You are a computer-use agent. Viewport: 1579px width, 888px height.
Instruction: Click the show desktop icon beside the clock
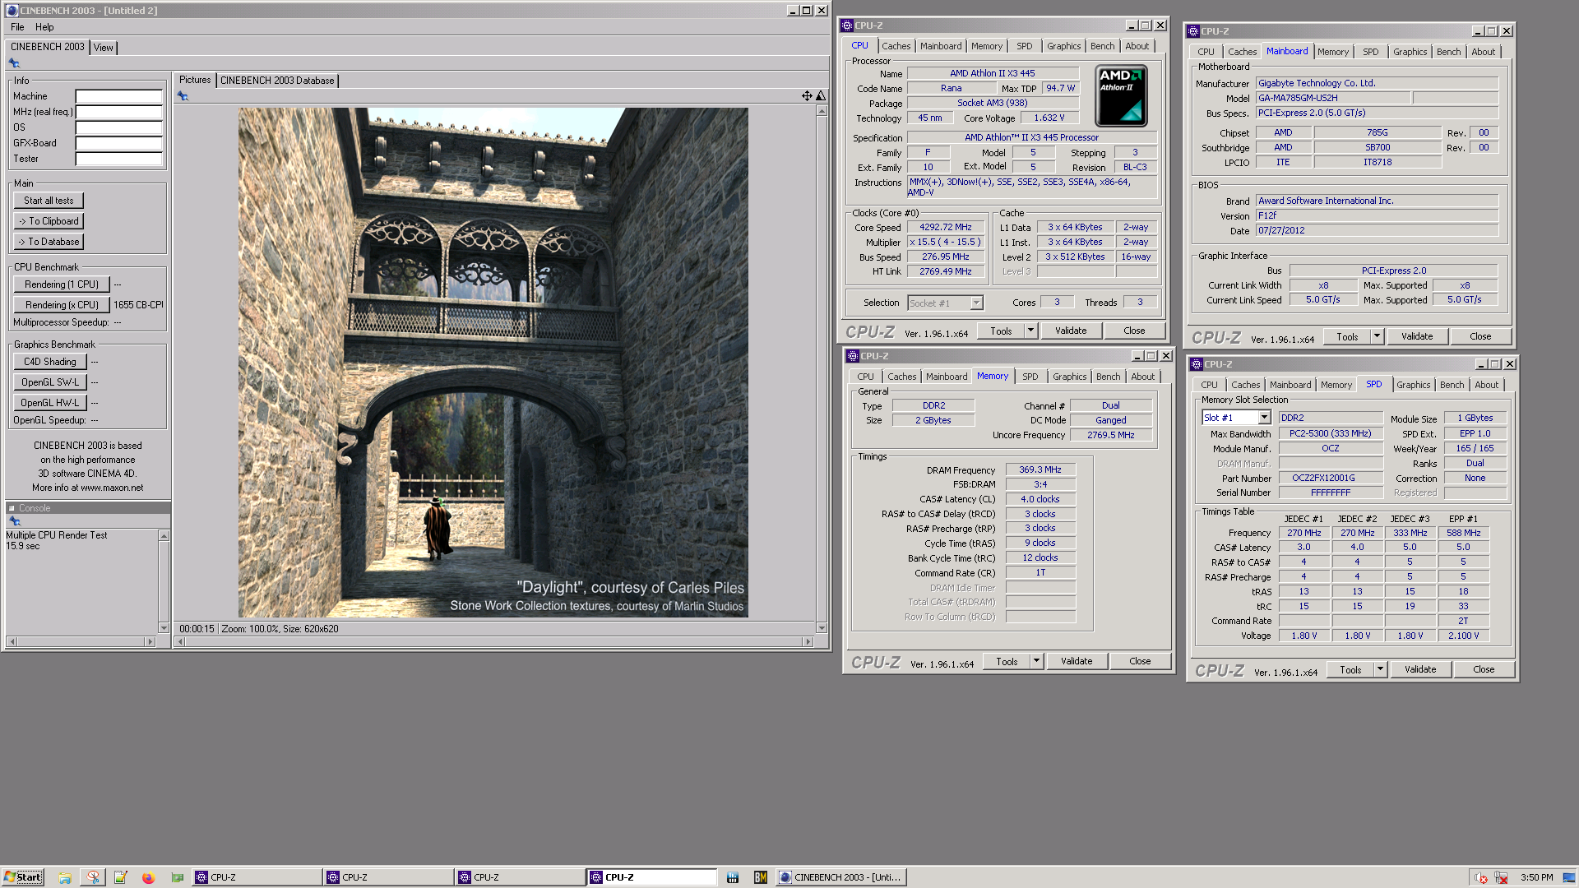tap(1569, 877)
